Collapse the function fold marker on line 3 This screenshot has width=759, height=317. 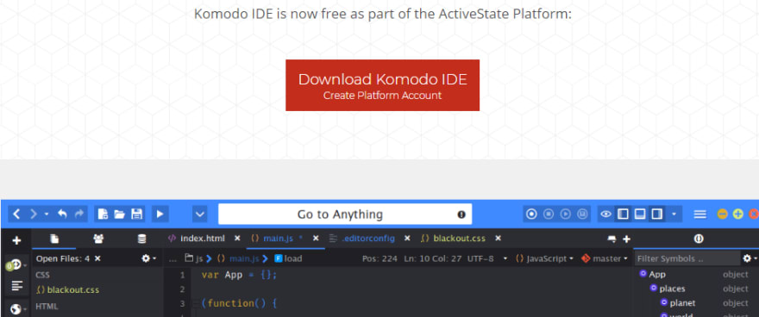[x=196, y=304]
